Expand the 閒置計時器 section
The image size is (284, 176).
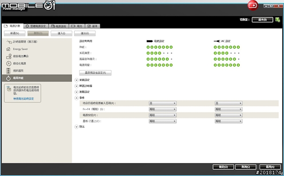point(76,86)
